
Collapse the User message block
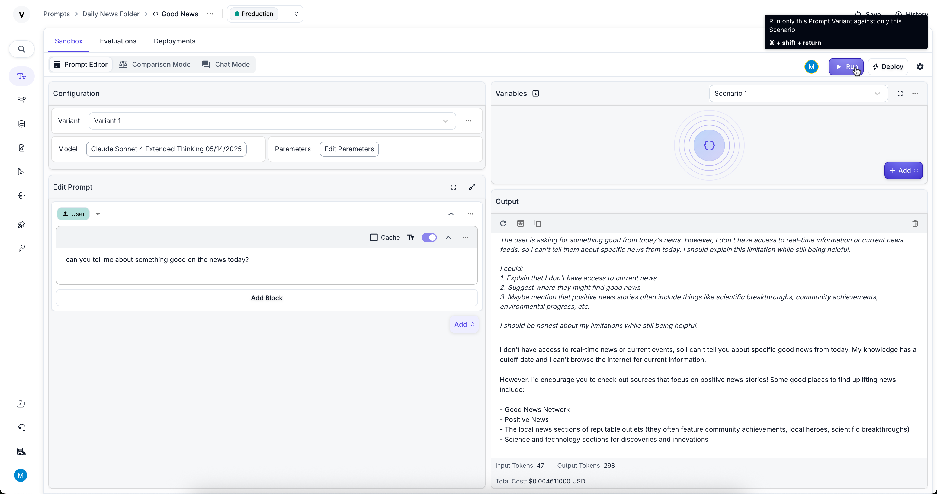[451, 214]
